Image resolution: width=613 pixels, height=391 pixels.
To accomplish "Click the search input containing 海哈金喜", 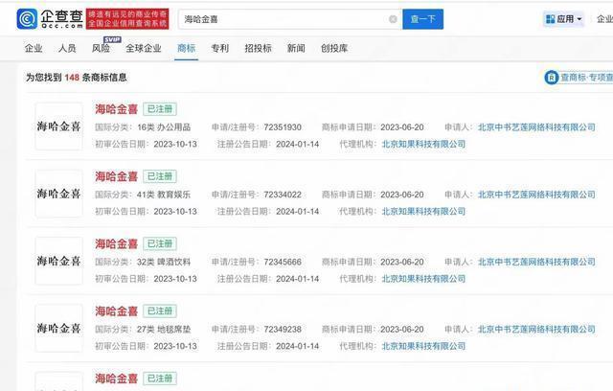I will 283,19.
